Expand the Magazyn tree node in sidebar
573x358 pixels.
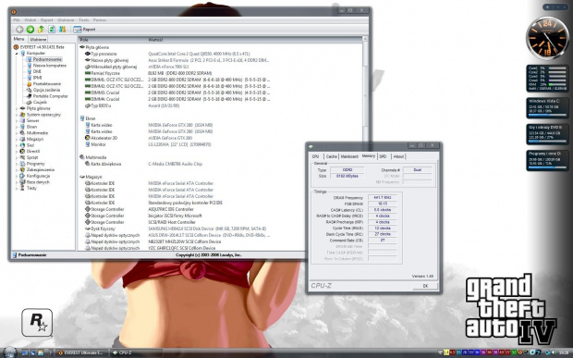[17, 140]
